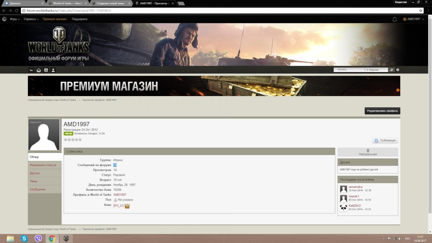This screenshot has height=243, width=432.
Task: Click the user silhouette icon in forum toolbar
Action: (x=53, y=70)
